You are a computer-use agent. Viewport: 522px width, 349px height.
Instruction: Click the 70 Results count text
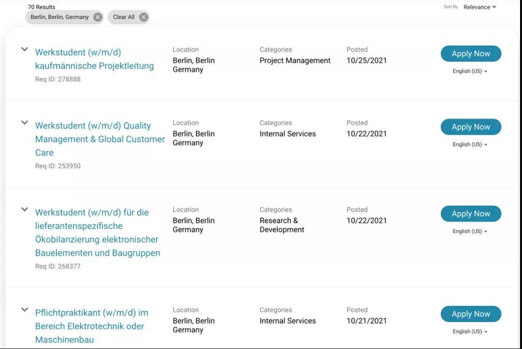(42, 7)
